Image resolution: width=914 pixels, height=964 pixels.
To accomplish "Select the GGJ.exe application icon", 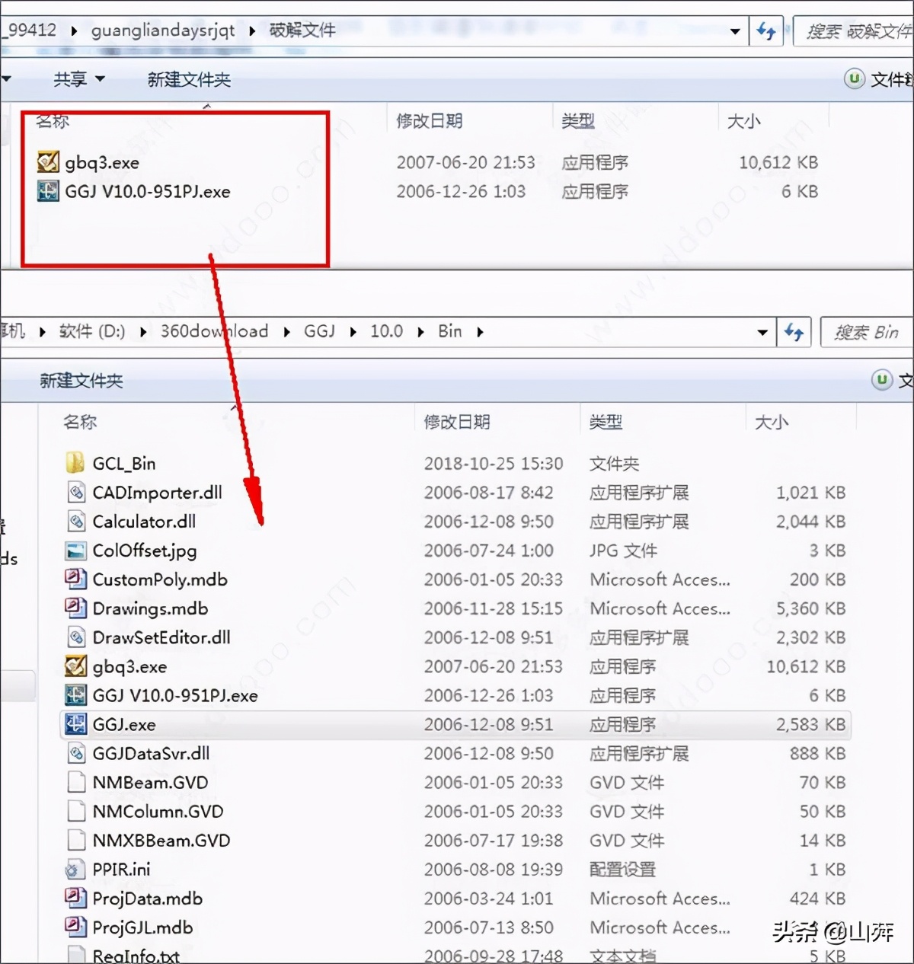I will (75, 724).
